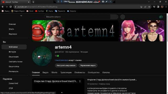Bookmark this page with star icon
168x94 pixels.
click(x=149, y=7)
